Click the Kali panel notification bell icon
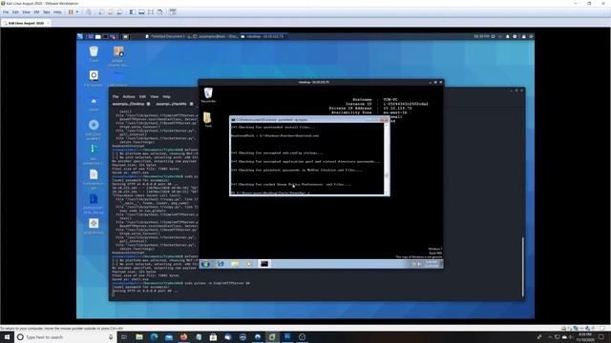 coord(507,36)
